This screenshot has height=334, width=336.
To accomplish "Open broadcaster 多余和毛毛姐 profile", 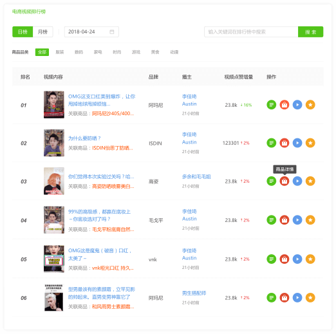I will [196, 176].
